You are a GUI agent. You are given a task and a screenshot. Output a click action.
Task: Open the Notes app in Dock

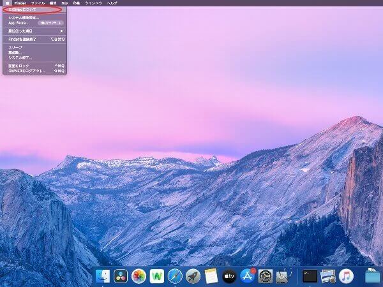[211, 276]
